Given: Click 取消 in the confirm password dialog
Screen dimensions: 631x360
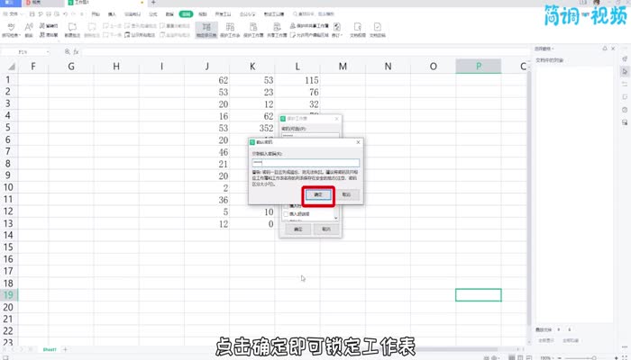Looking at the screenshot, I should (346, 194).
